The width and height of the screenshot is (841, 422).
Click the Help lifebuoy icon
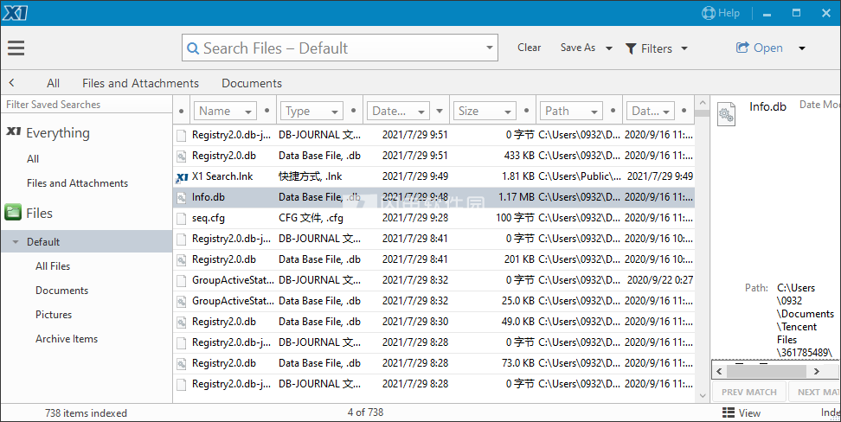pos(708,13)
